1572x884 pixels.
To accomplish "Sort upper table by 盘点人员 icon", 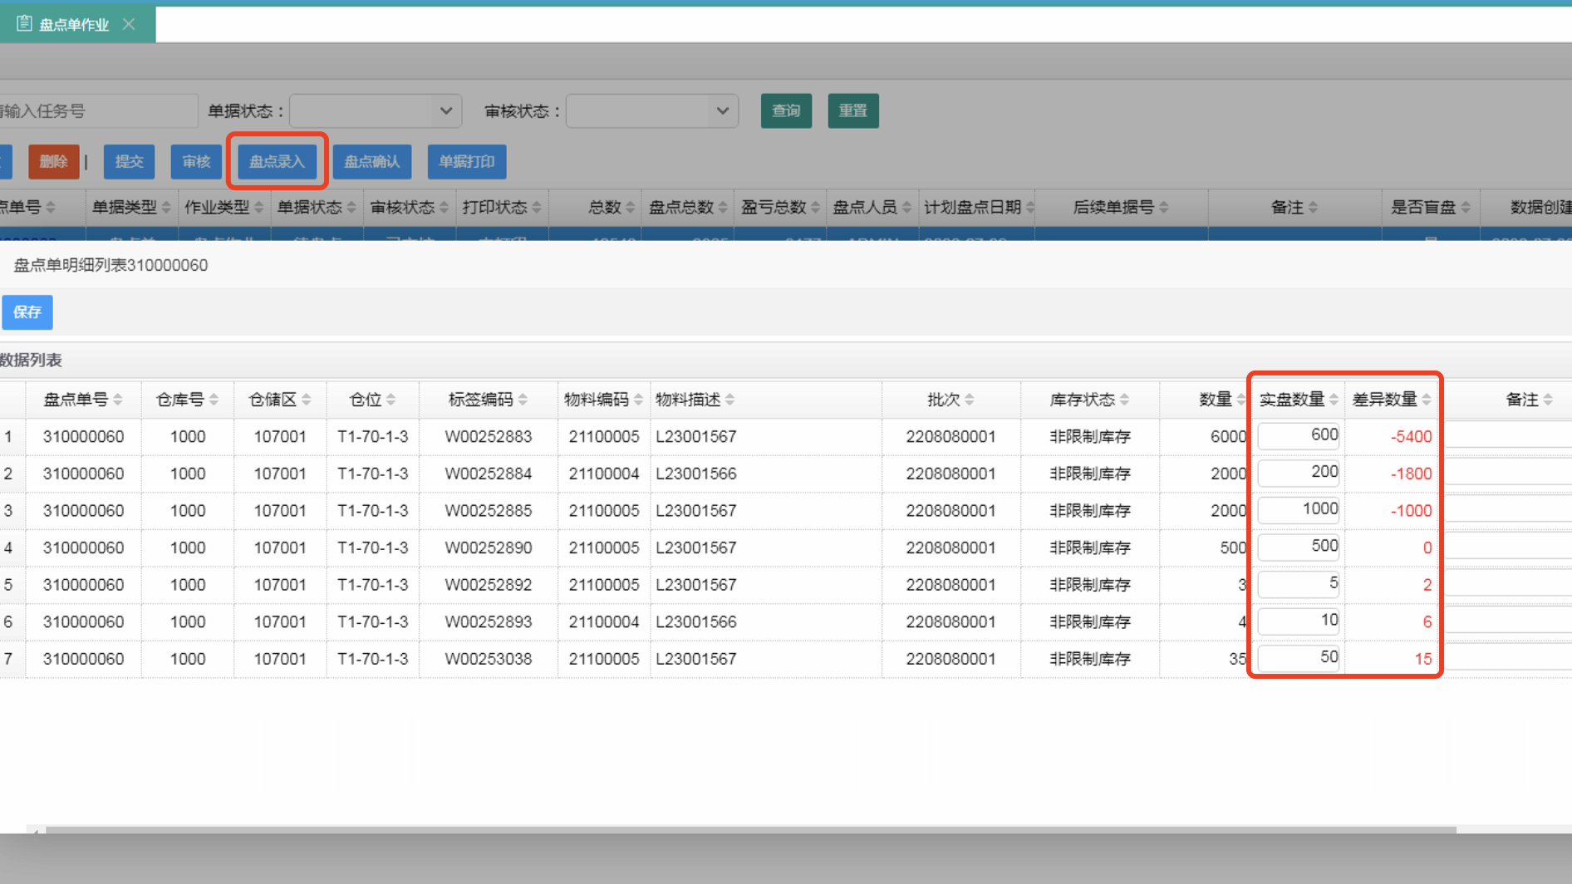I will tap(906, 207).
